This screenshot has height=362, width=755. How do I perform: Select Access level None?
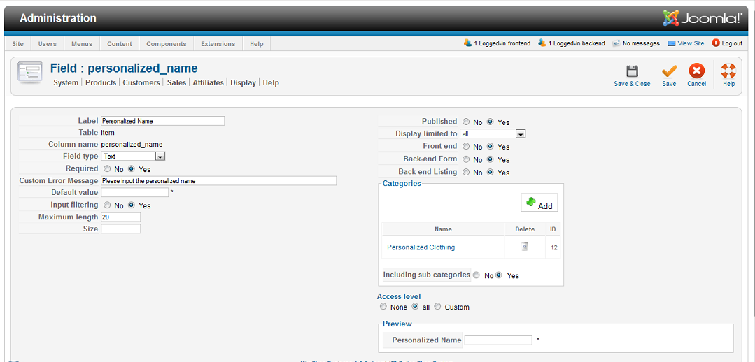coord(383,306)
